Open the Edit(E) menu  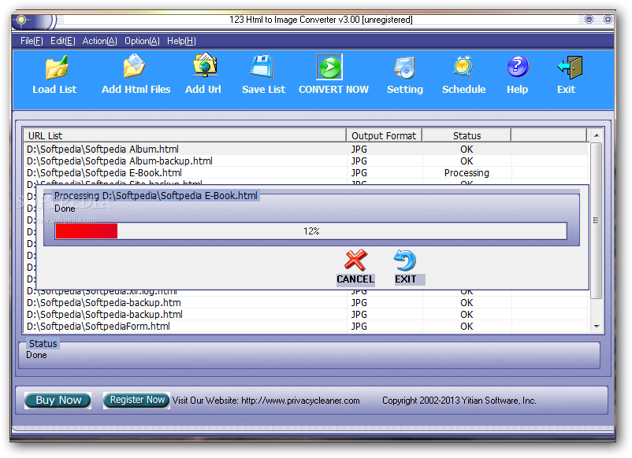pos(63,41)
